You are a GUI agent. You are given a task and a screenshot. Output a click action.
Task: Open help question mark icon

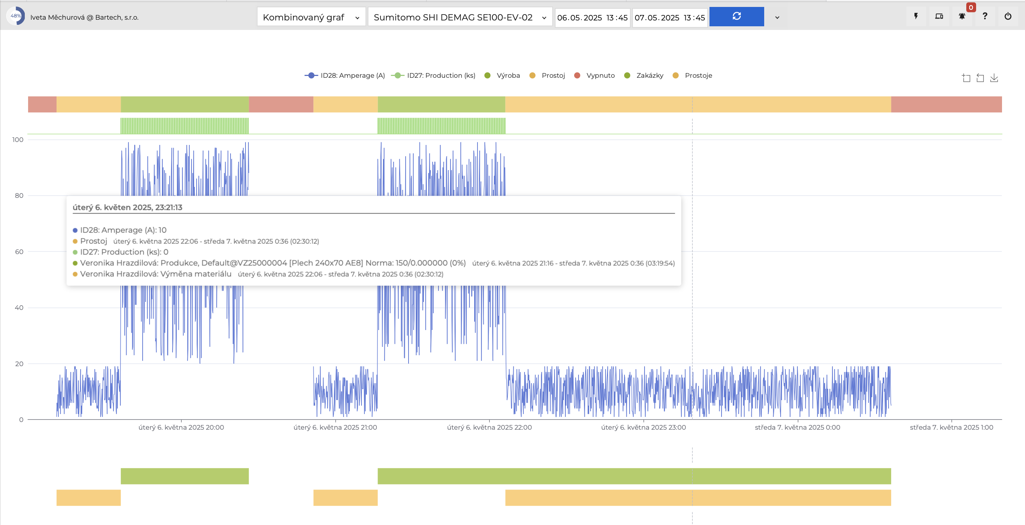[985, 16]
